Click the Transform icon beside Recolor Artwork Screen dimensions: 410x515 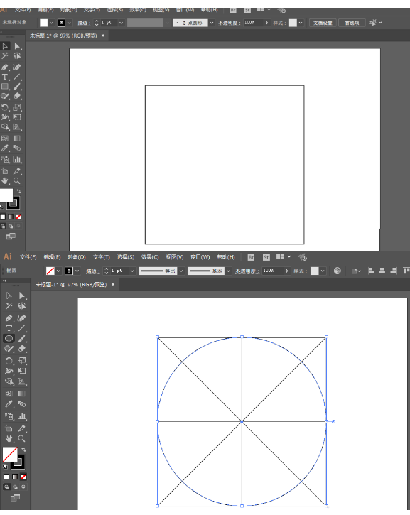[x=353, y=271]
